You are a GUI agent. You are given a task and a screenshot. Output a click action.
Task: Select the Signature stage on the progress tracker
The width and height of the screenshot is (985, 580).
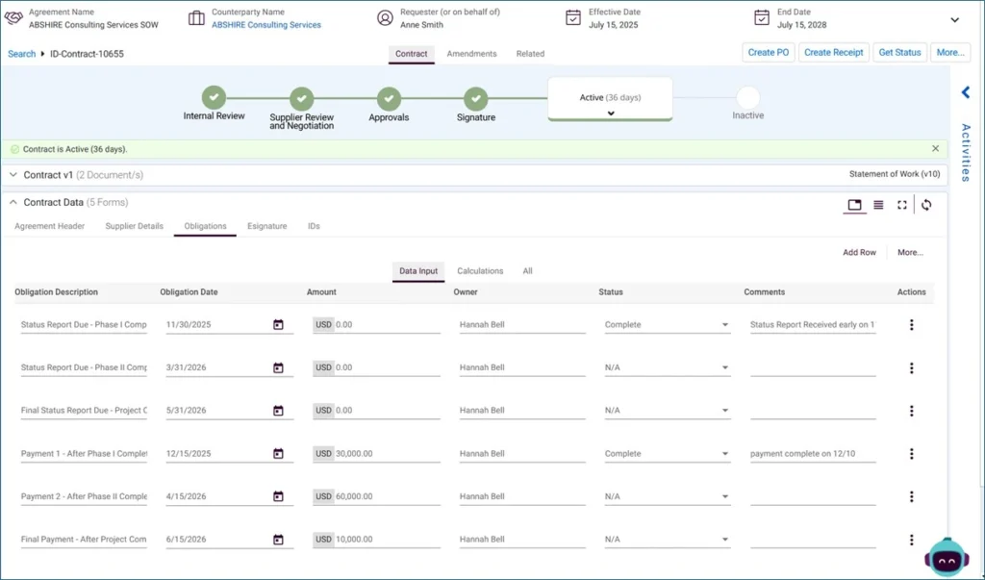475,97
